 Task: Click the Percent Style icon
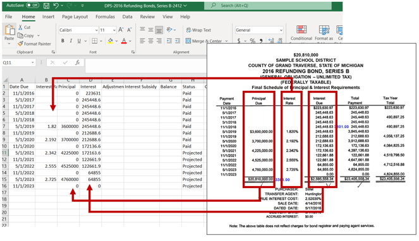click(252, 41)
